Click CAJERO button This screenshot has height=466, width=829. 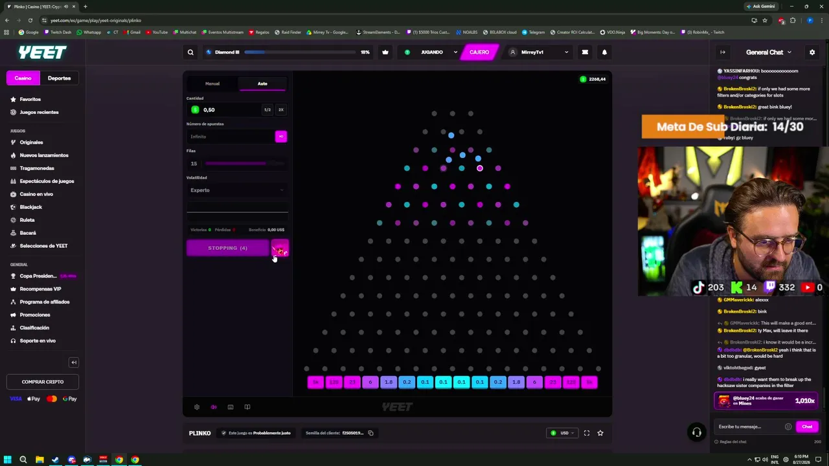coord(479,52)
